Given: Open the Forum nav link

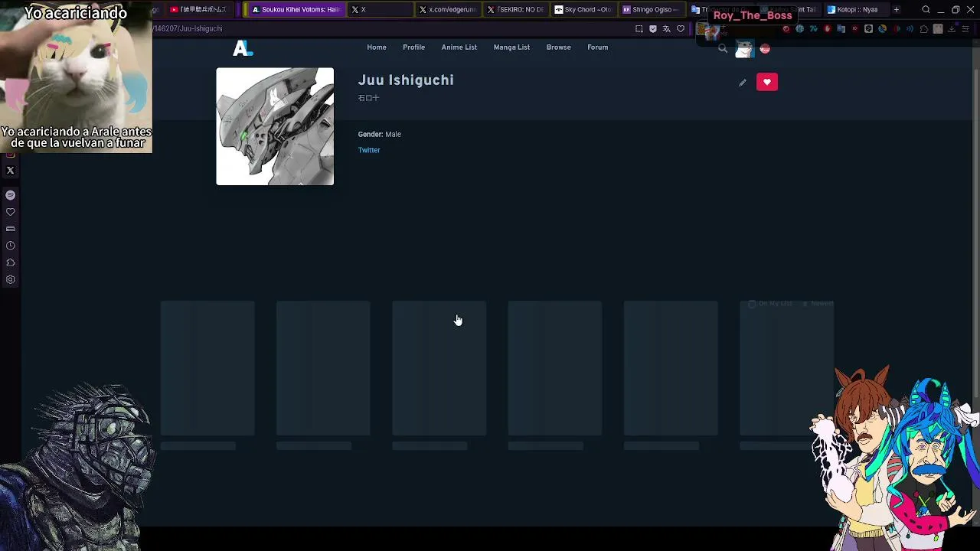Looking at the screenshot, I should point(598,47).
